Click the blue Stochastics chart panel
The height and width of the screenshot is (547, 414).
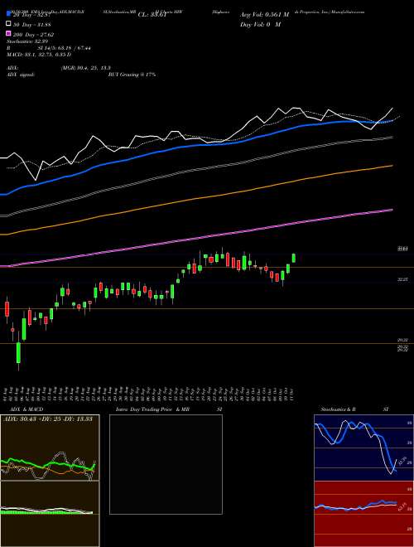pos(363,448)
